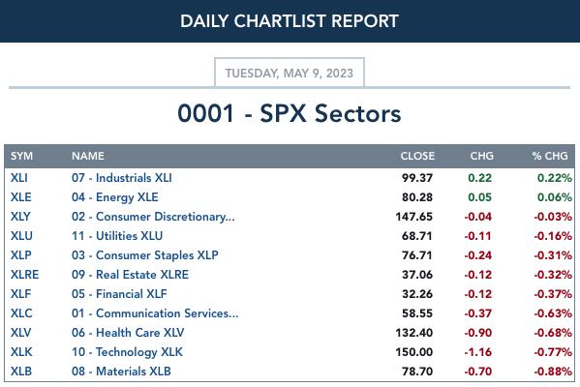Open '09 - Real Estate XLRE' chart
The width and height of the screenshot is (580, 387).
130,275
